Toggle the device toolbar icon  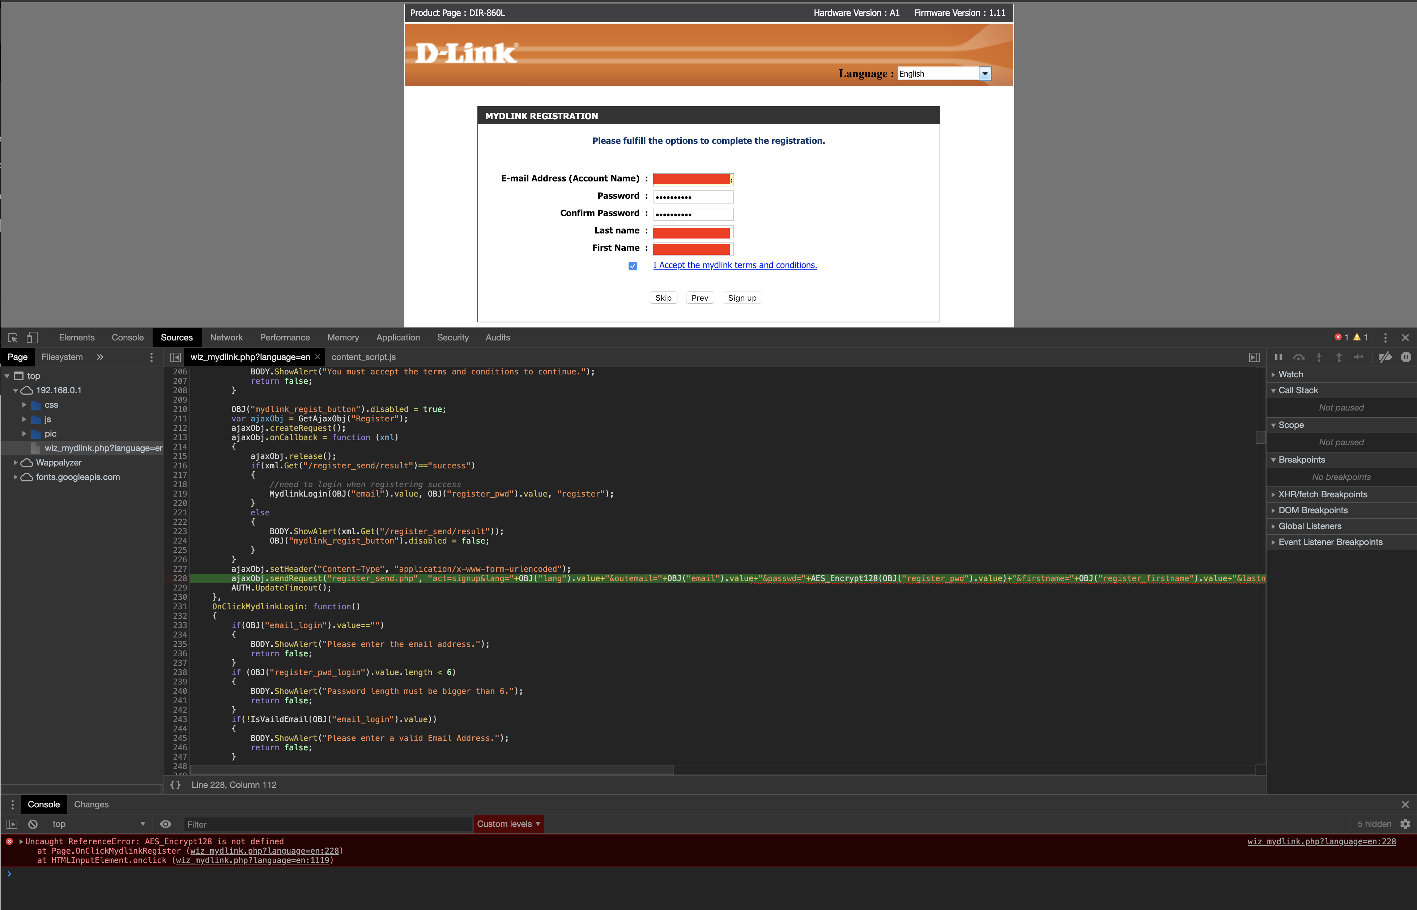pos(32,338)
